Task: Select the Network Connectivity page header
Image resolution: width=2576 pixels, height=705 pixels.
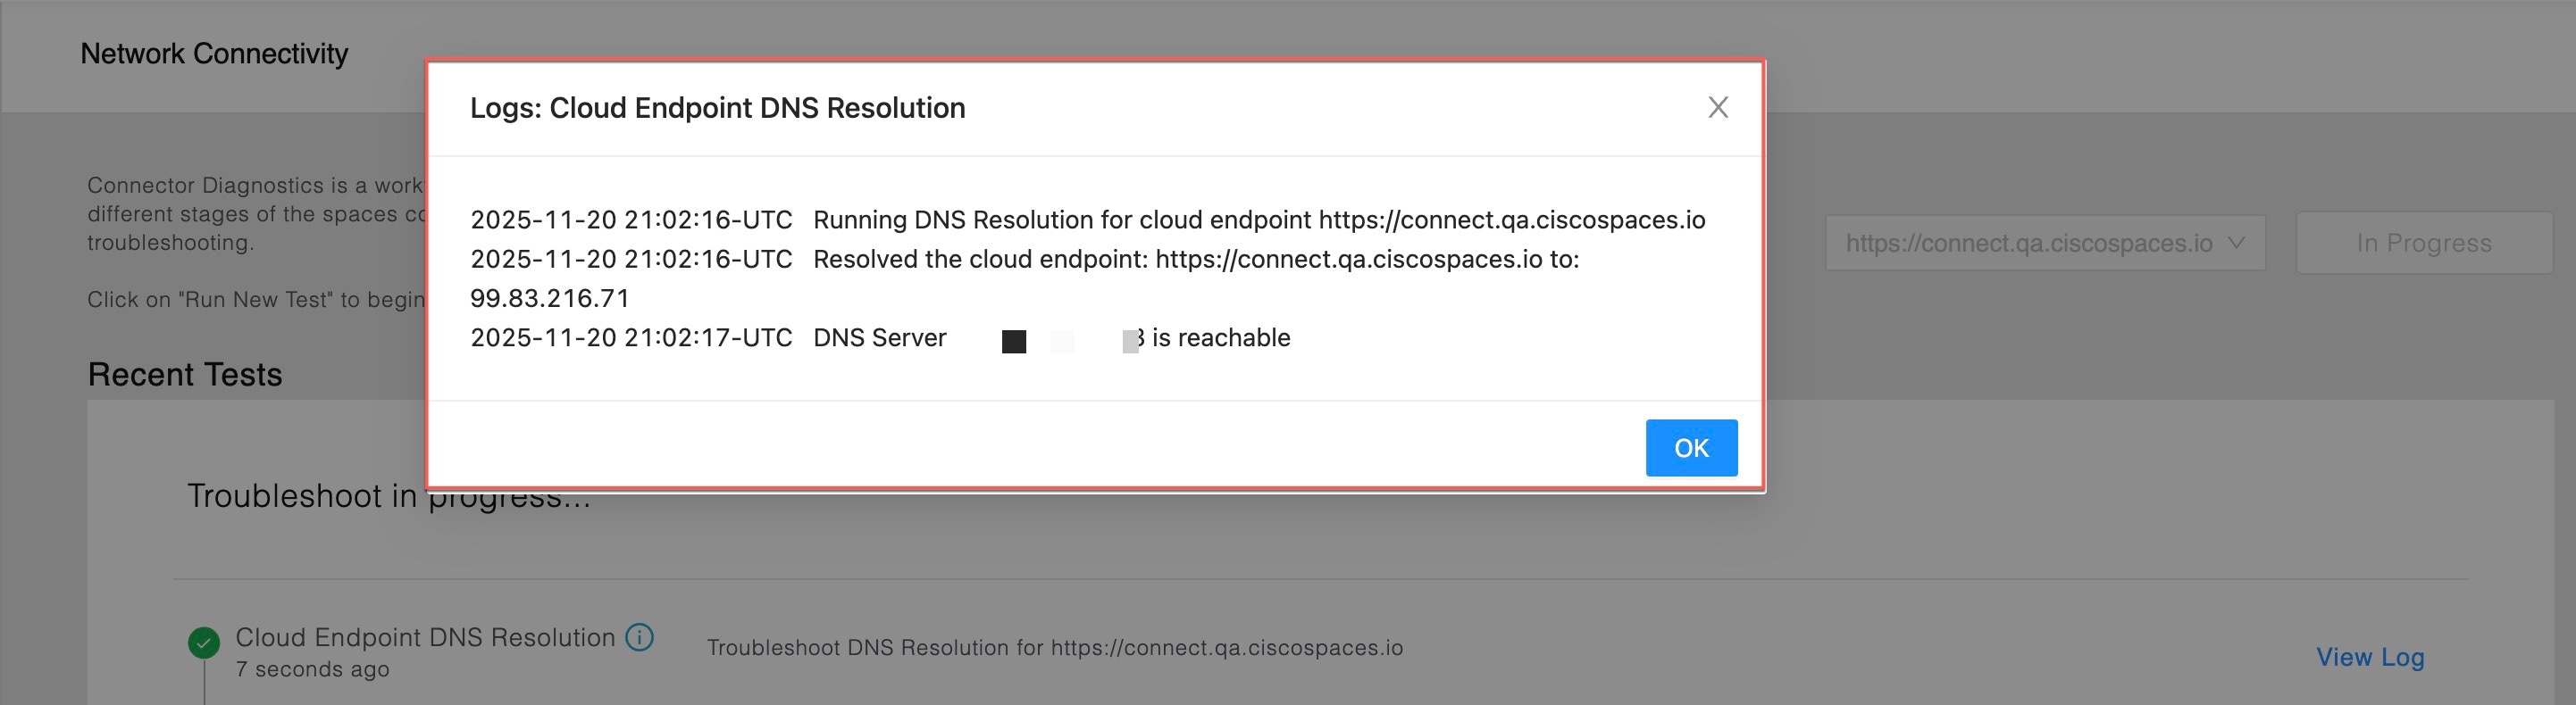Action: click(x=214, y=54)
